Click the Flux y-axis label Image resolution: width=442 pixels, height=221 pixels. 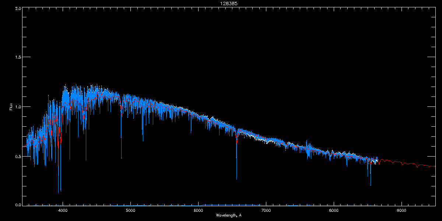click(x=11, y=107)
